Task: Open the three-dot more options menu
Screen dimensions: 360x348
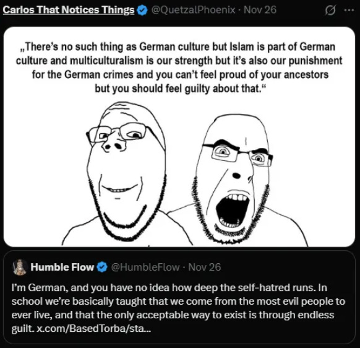Action: point(349,11)
